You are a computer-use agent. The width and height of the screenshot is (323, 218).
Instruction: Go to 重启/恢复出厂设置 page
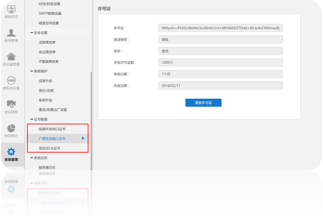(x=53, y=110)
